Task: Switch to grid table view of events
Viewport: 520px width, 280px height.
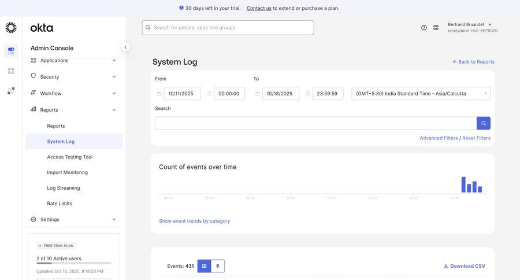Action: [x=205, y=266]
